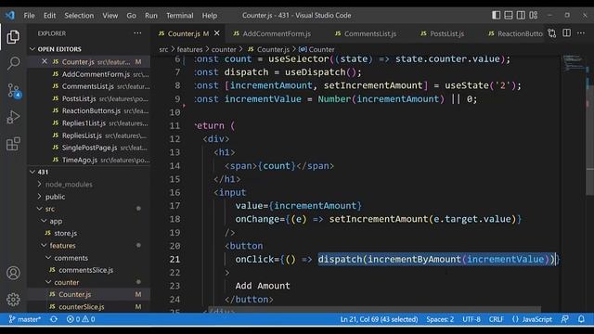This screenshot has height=334, width=594.
Task: Open the Search view in activity bar
Action: 13,63
